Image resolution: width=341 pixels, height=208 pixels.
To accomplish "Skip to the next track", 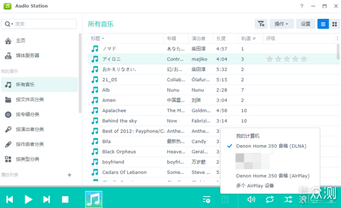I will coord(47,199).
